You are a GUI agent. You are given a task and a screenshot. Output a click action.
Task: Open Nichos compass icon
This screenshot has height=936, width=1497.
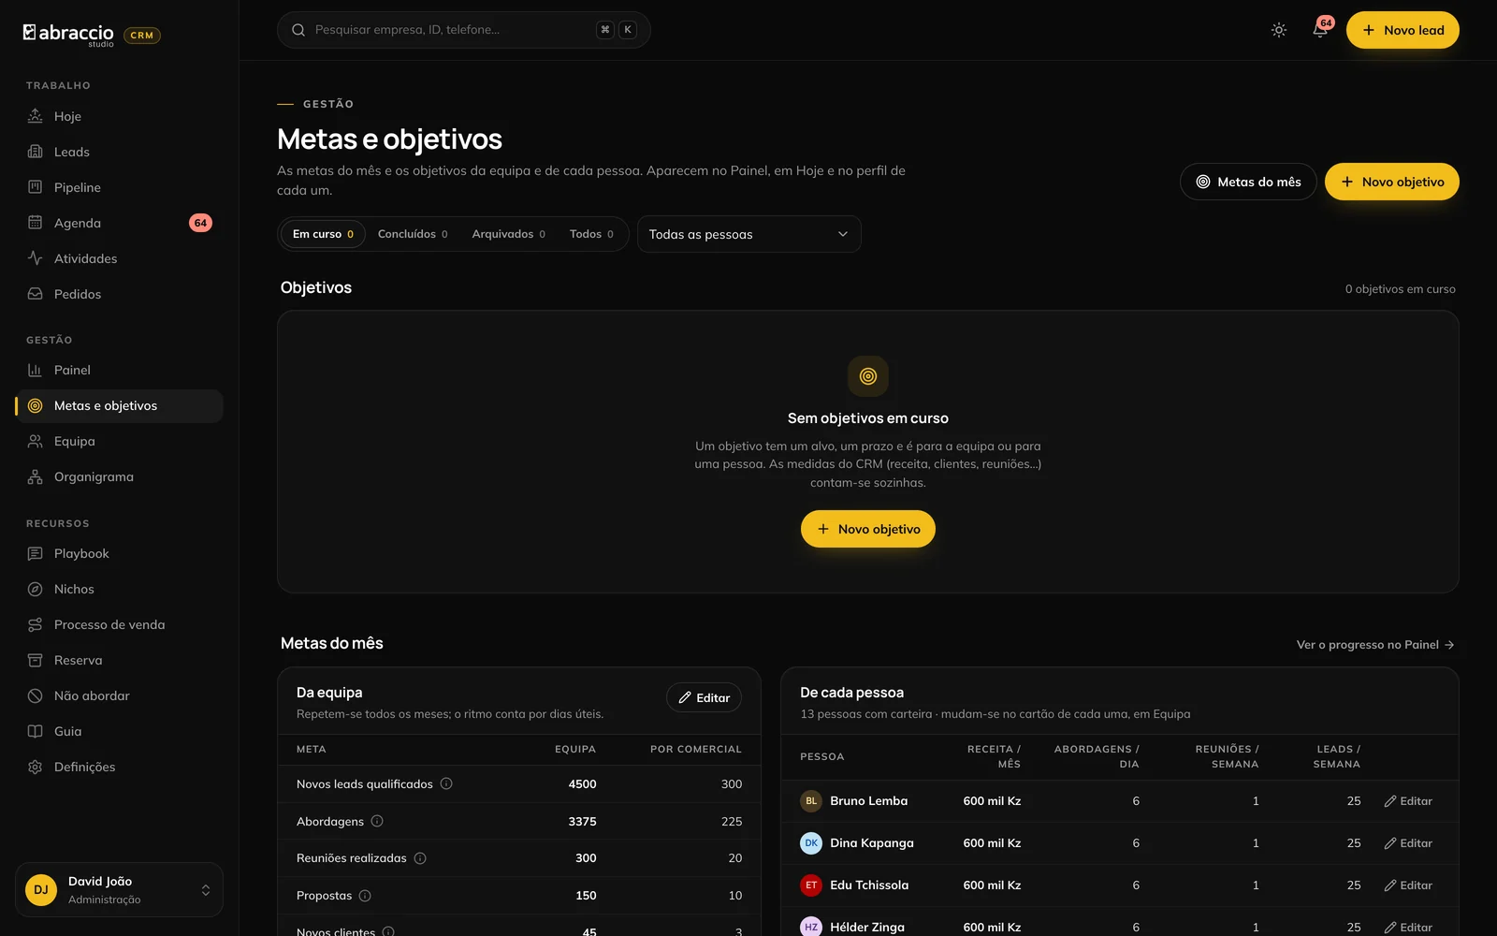pos(35,589)
